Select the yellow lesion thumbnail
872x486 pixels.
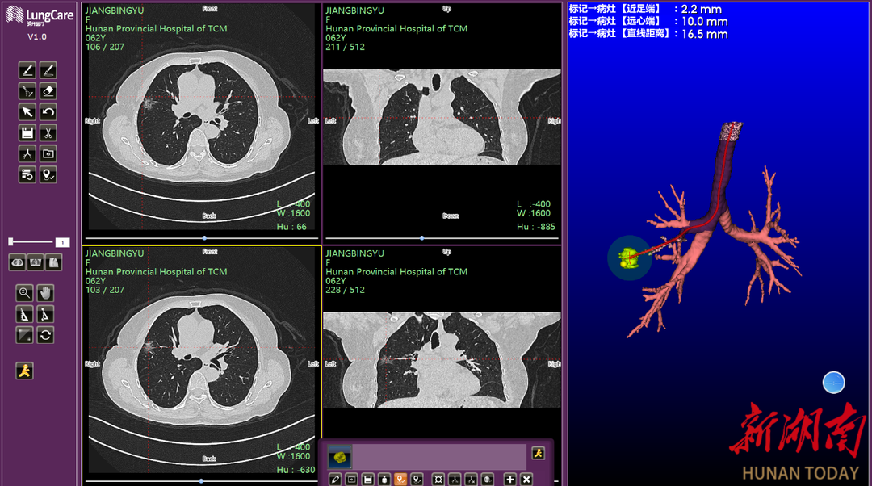[340, 458]
